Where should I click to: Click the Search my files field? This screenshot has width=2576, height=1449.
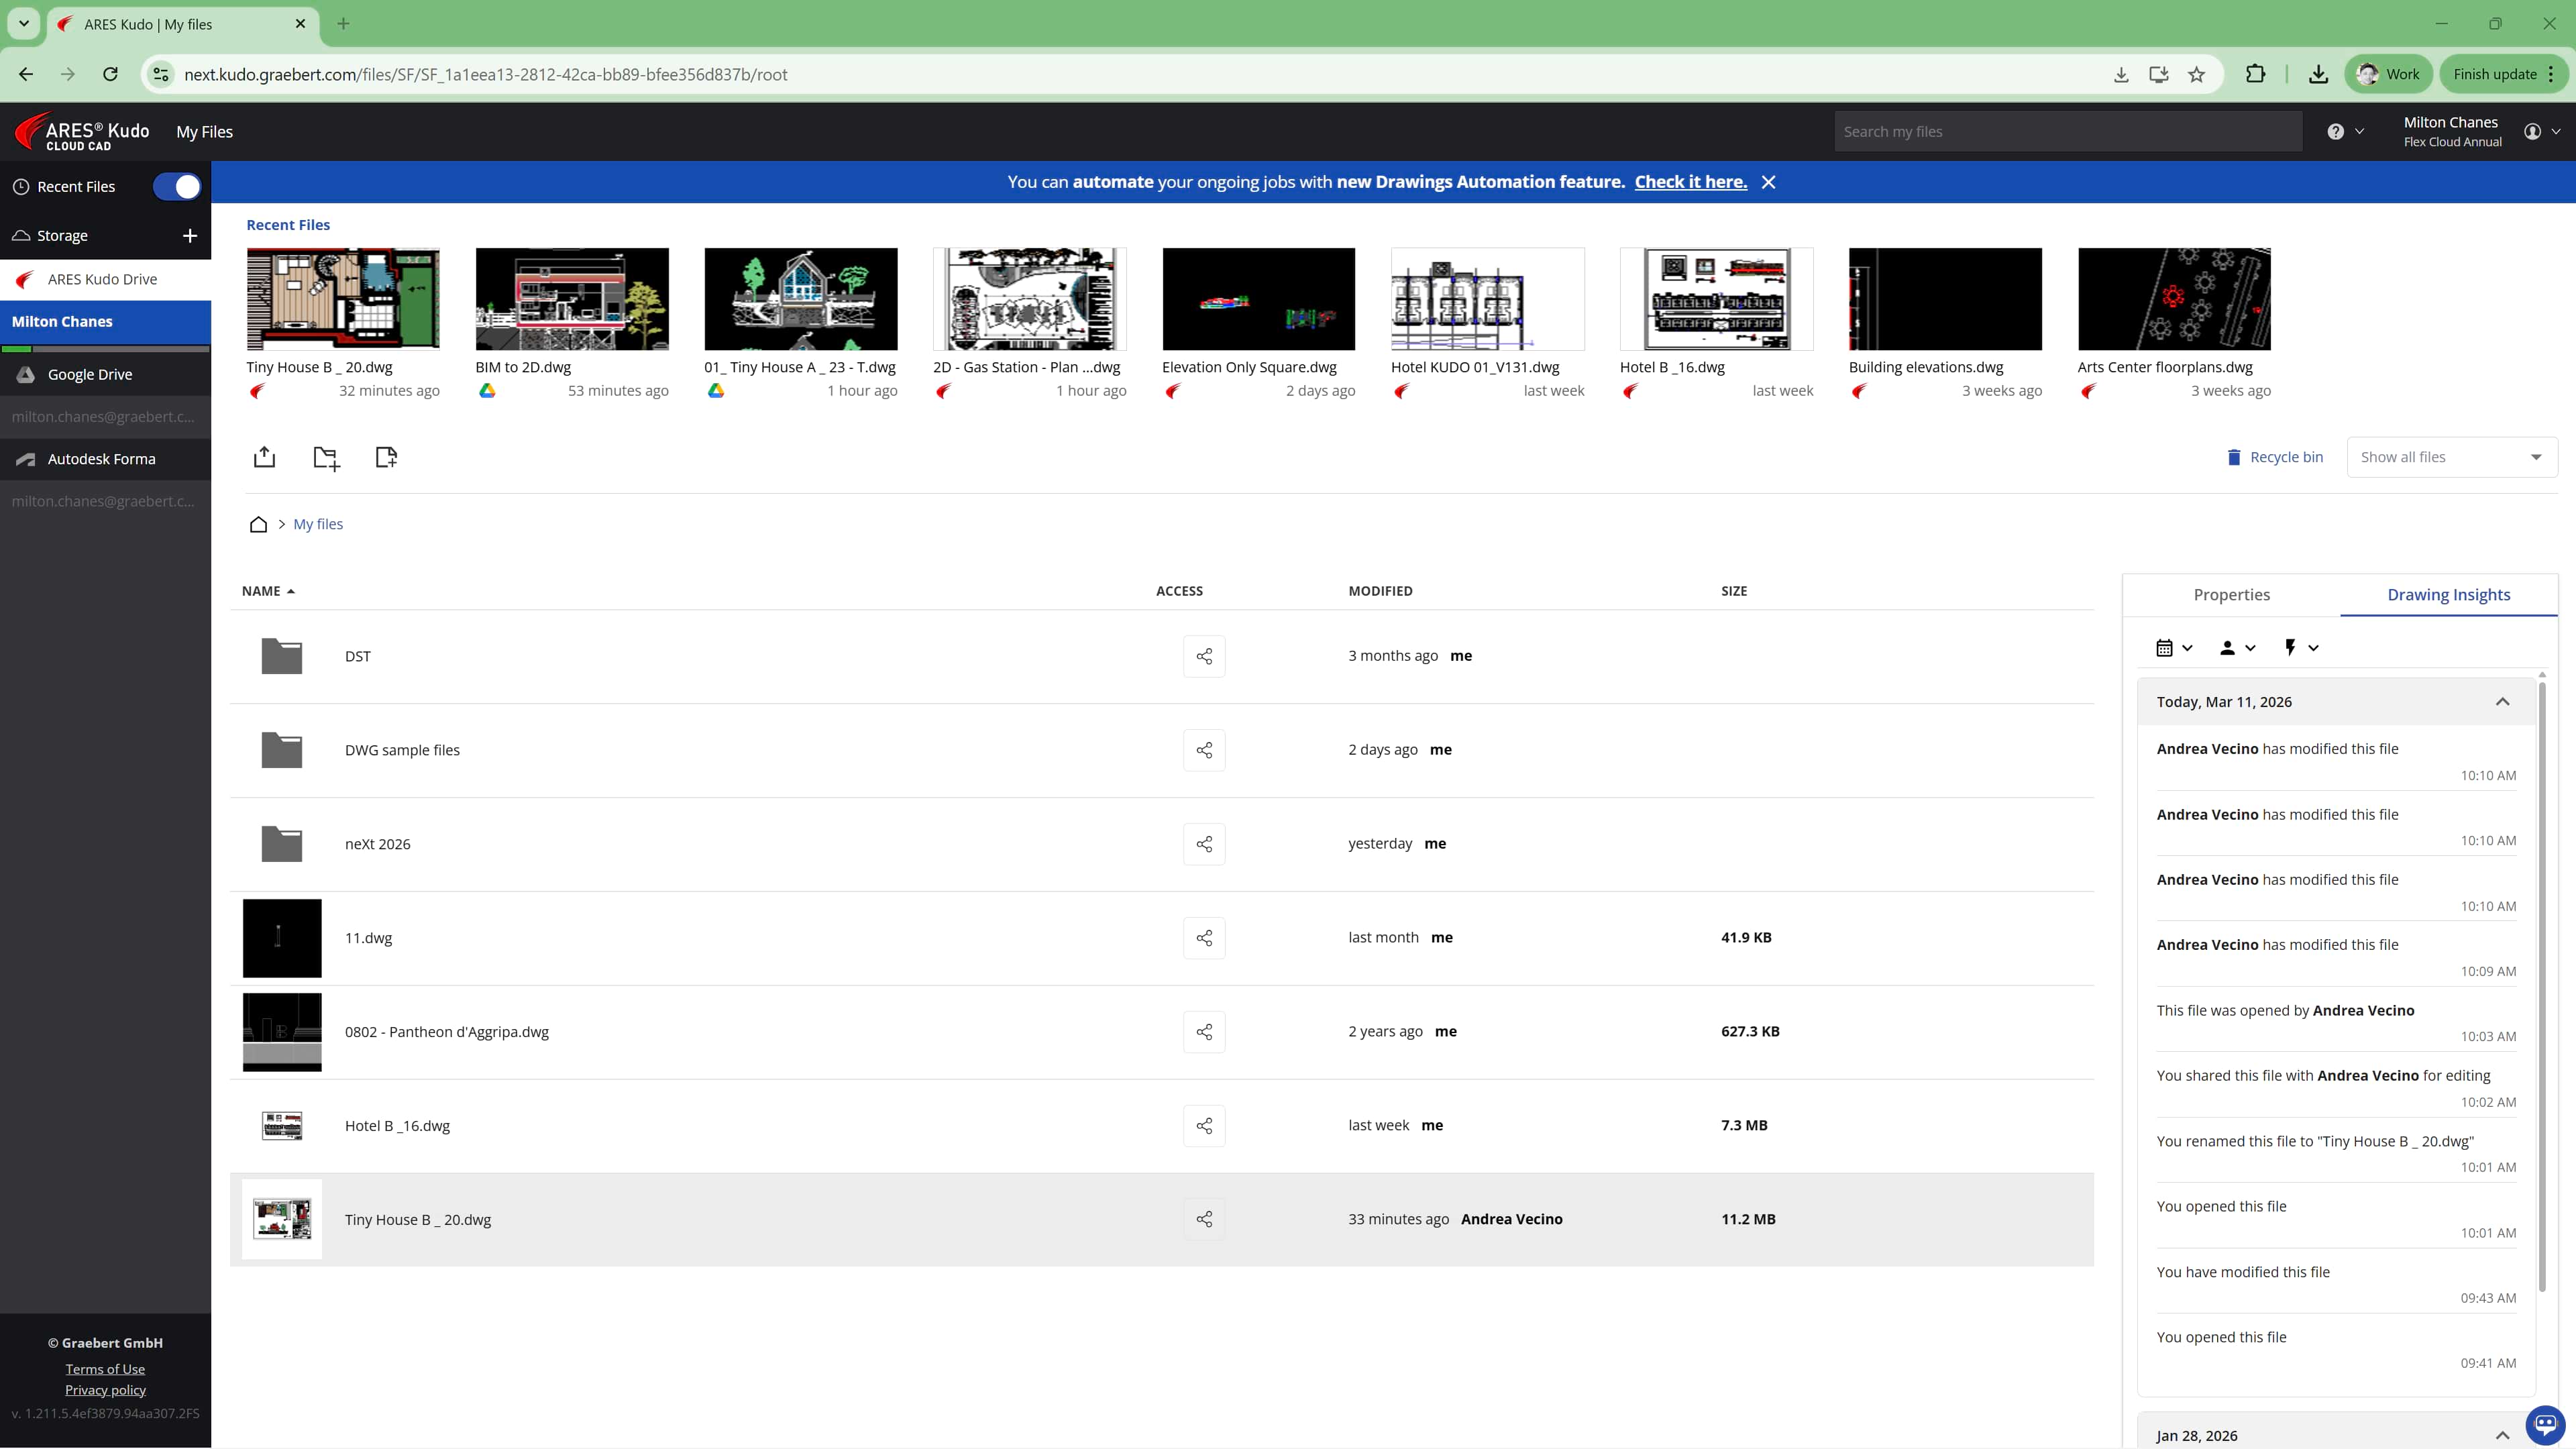[2067, 132]
